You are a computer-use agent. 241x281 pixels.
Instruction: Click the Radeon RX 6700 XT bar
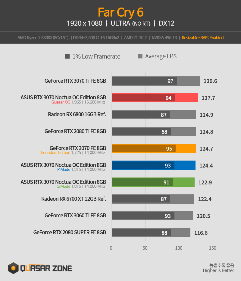click(x=153, y=199)
